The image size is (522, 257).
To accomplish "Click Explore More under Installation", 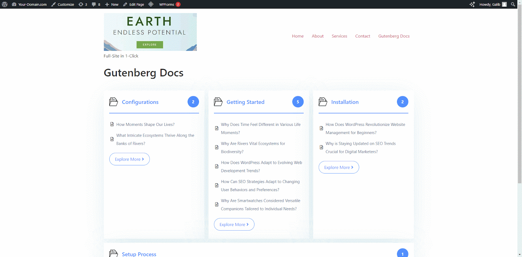I will pos(339,167).
